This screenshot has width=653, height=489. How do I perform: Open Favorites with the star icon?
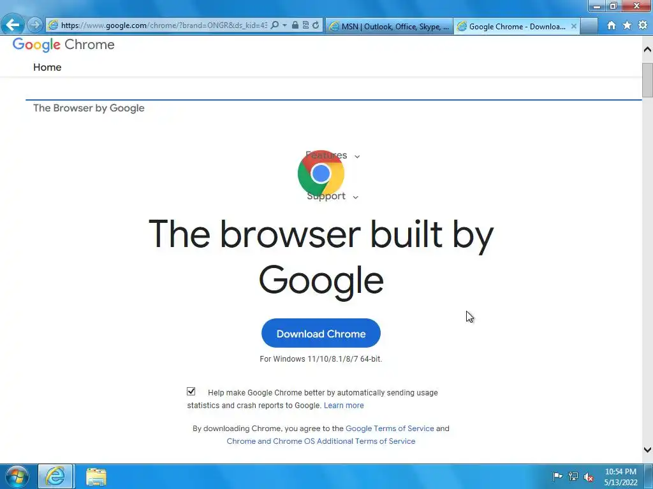627,25
